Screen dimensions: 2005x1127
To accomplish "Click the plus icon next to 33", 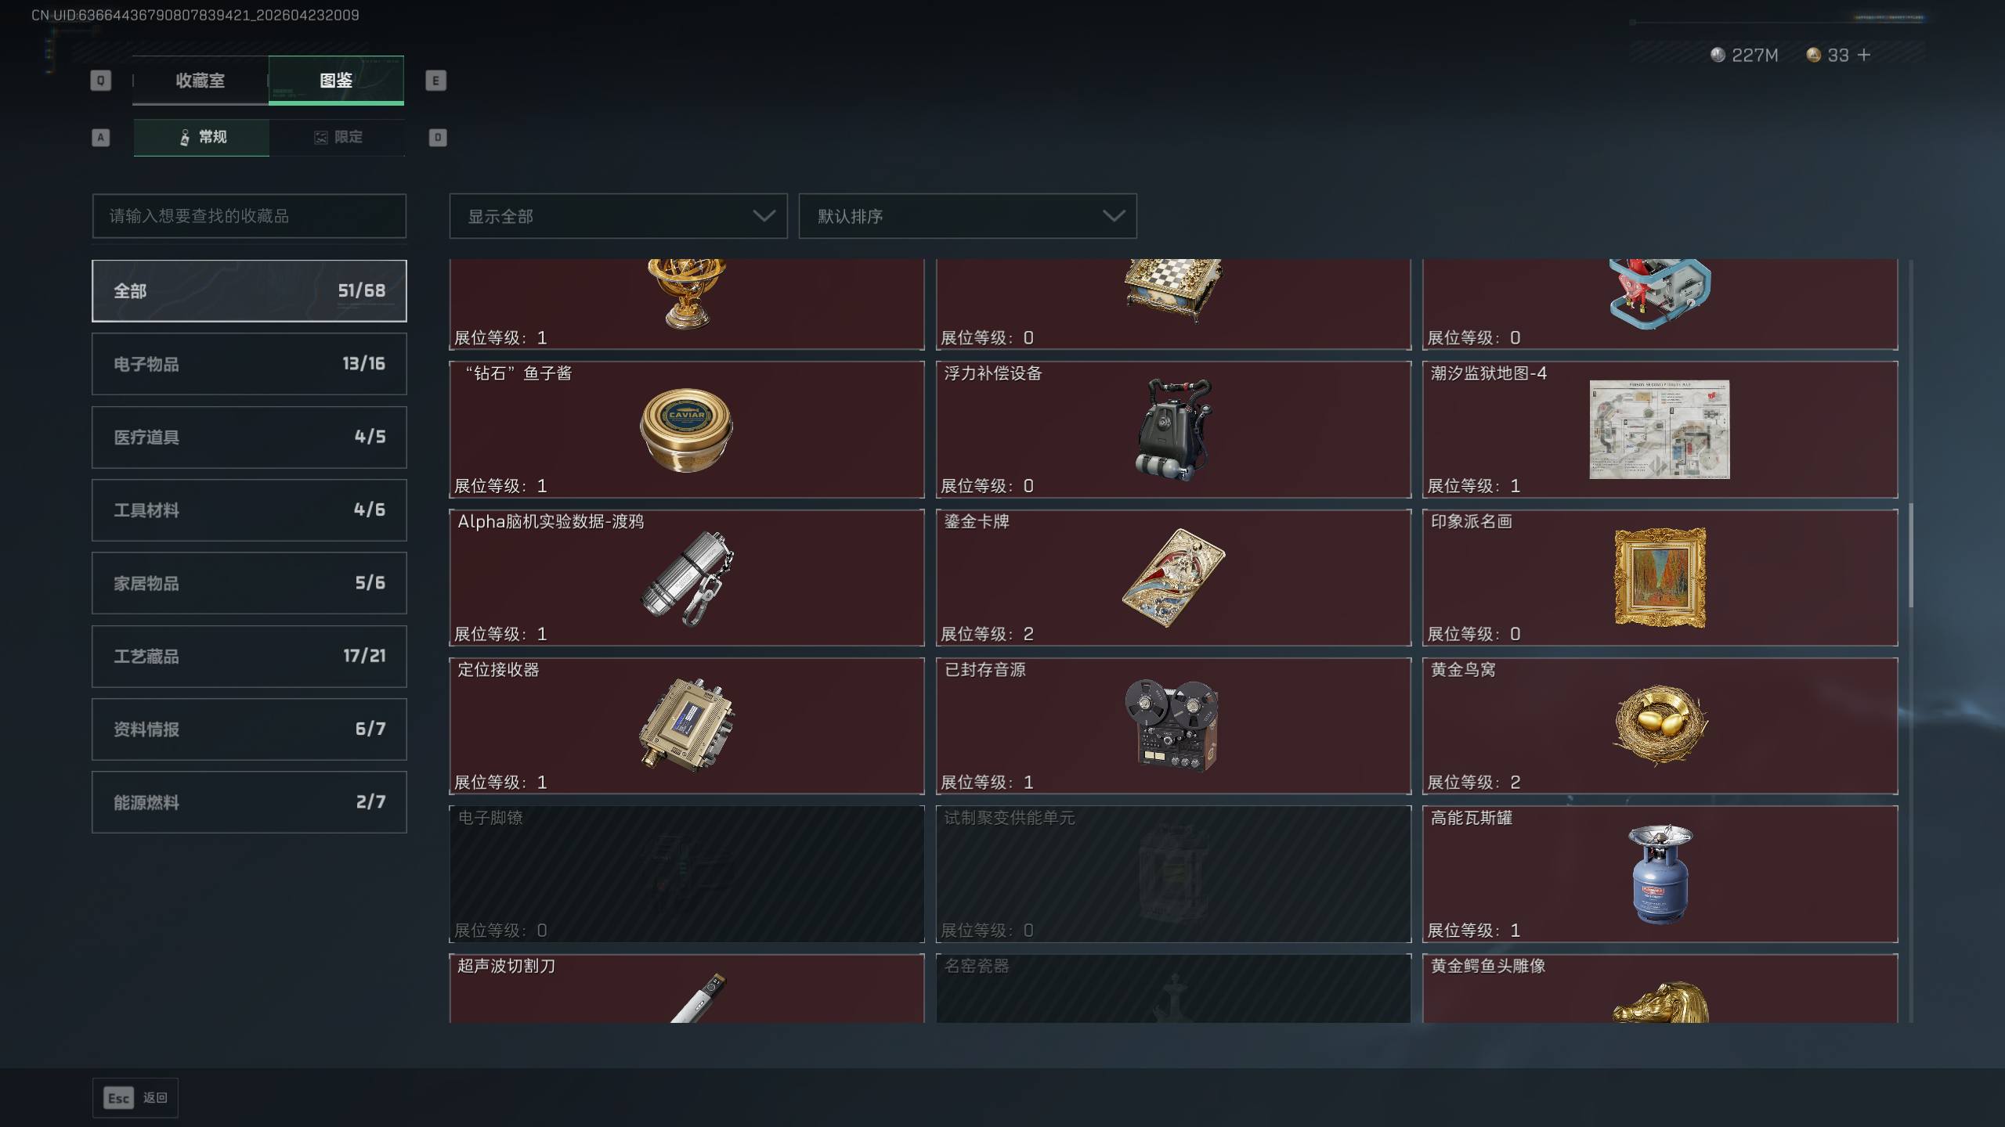I will [x=1864, y=55].
